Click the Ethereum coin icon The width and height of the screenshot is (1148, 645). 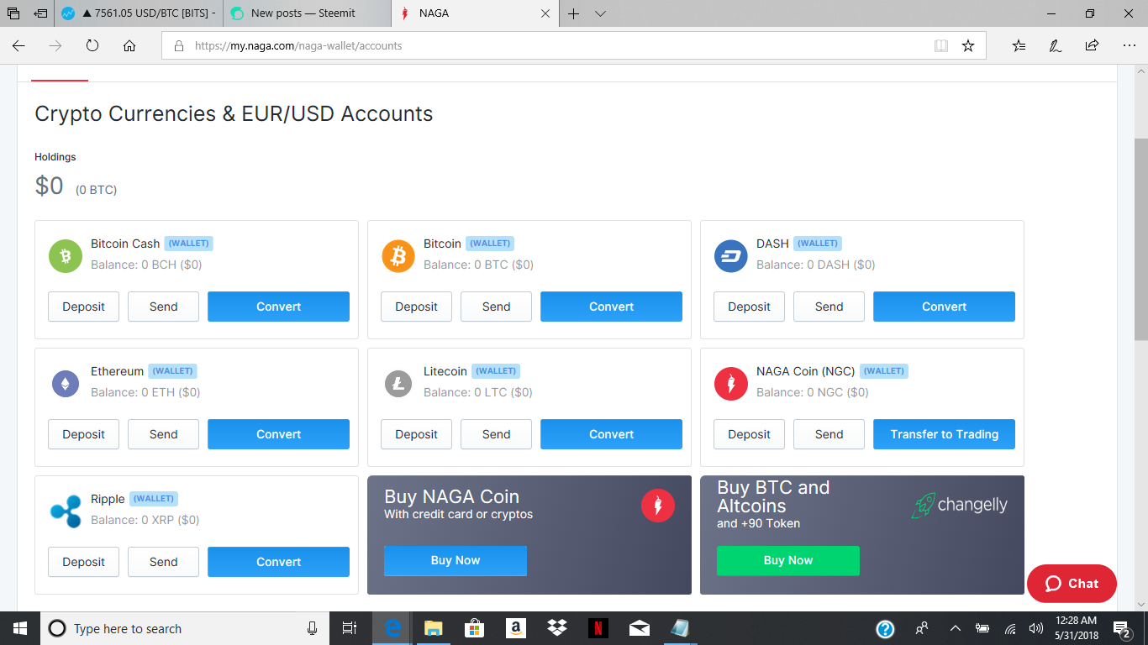point(66,384)
